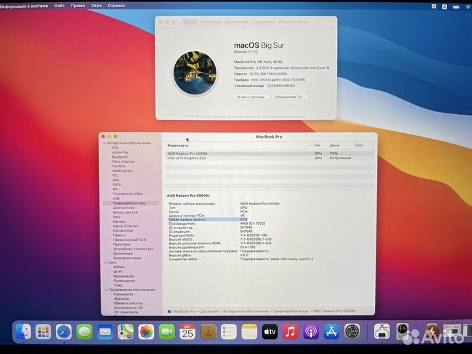Image resolution: width=472 pixels, height=354 pixels.
Task: Select the USB sidebar item
Action: (116, 199)
